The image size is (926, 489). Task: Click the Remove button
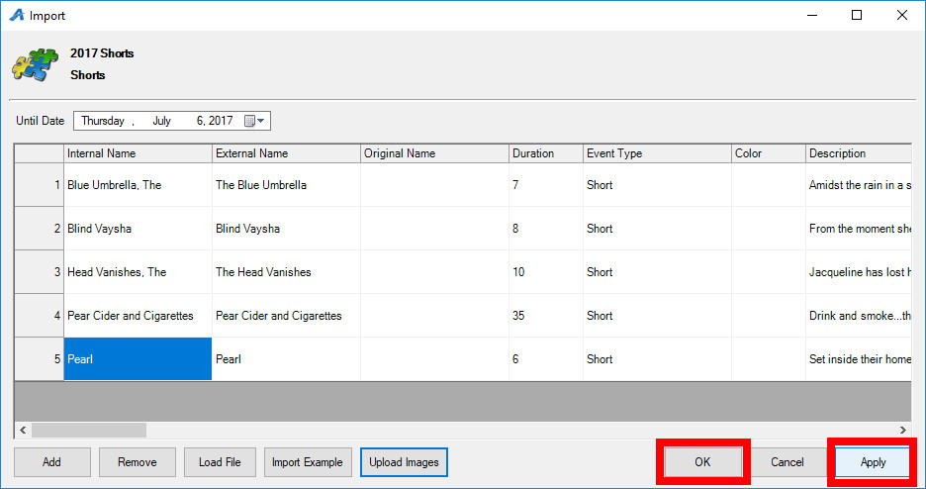click(x=137, y=462)
